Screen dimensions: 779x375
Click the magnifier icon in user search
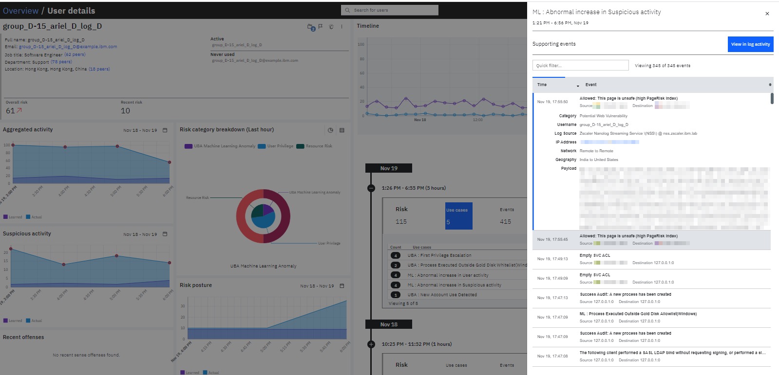click(x=347, y=10)
